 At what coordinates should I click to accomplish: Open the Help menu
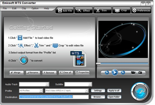point(46,8)
